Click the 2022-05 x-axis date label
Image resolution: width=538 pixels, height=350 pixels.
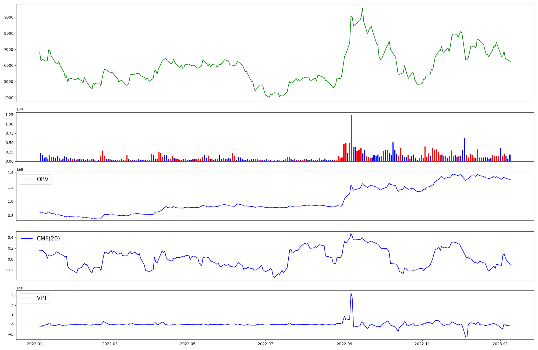click(x=187, y=344)
